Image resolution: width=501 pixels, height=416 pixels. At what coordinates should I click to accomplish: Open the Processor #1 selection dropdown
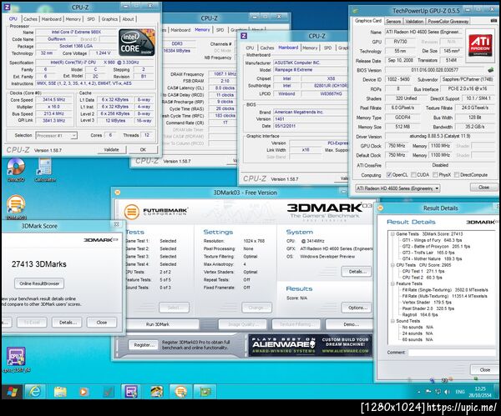click(x=56, y=135)
